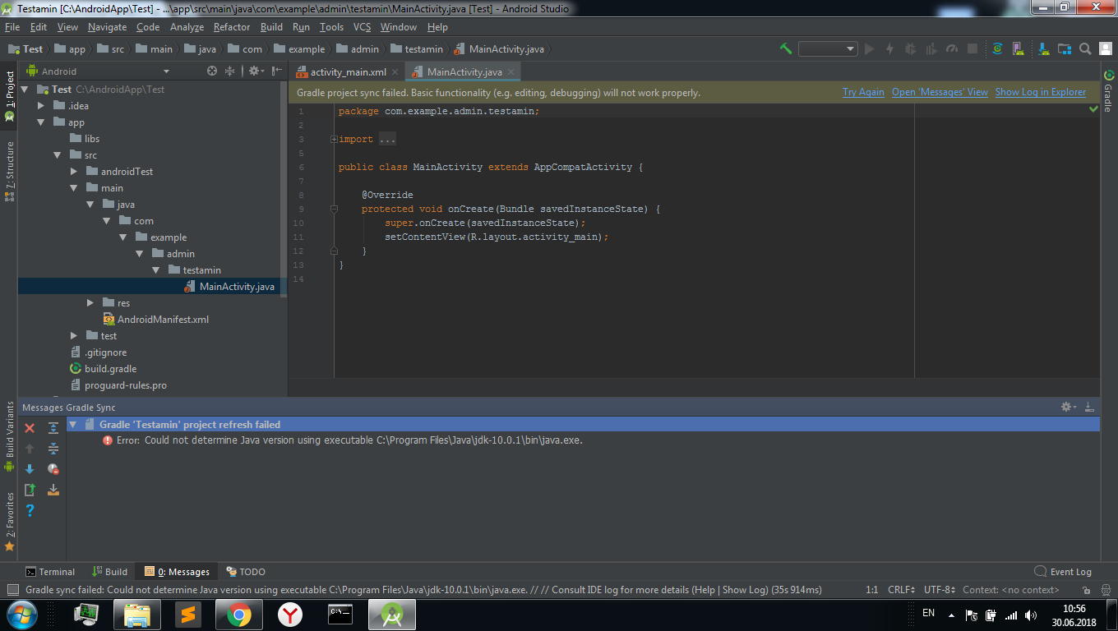The image size is (1118, 631).
Task: Open the Analyze menu
Action: (x=187, y=27)
